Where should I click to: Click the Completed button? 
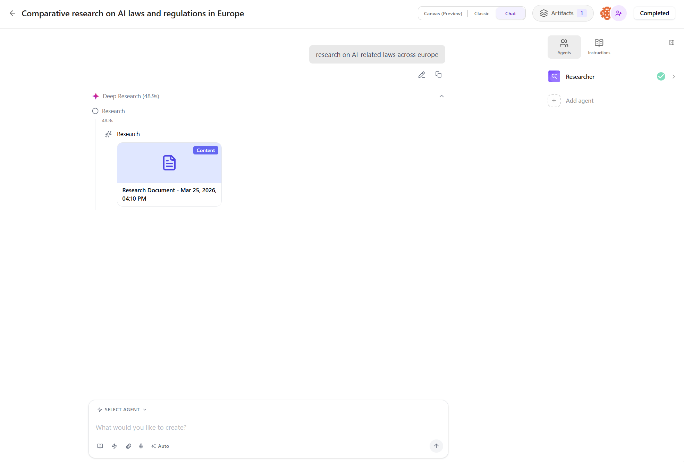654,13
